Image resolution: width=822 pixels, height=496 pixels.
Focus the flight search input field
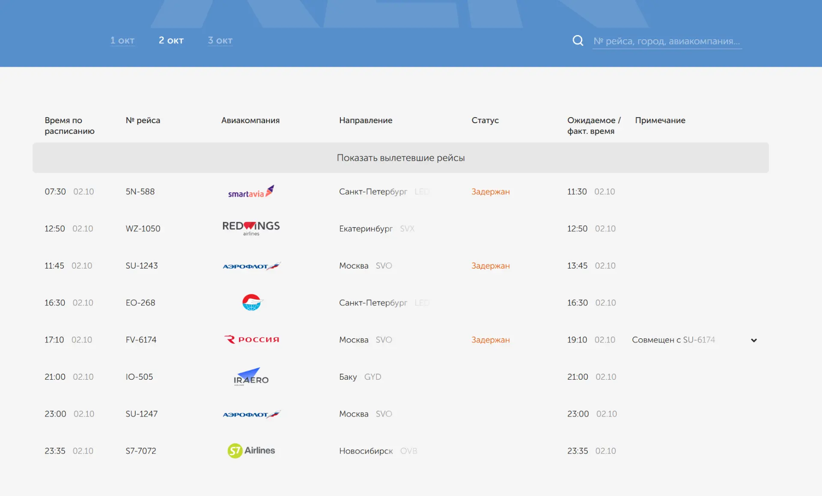click(x=667, y=41)
